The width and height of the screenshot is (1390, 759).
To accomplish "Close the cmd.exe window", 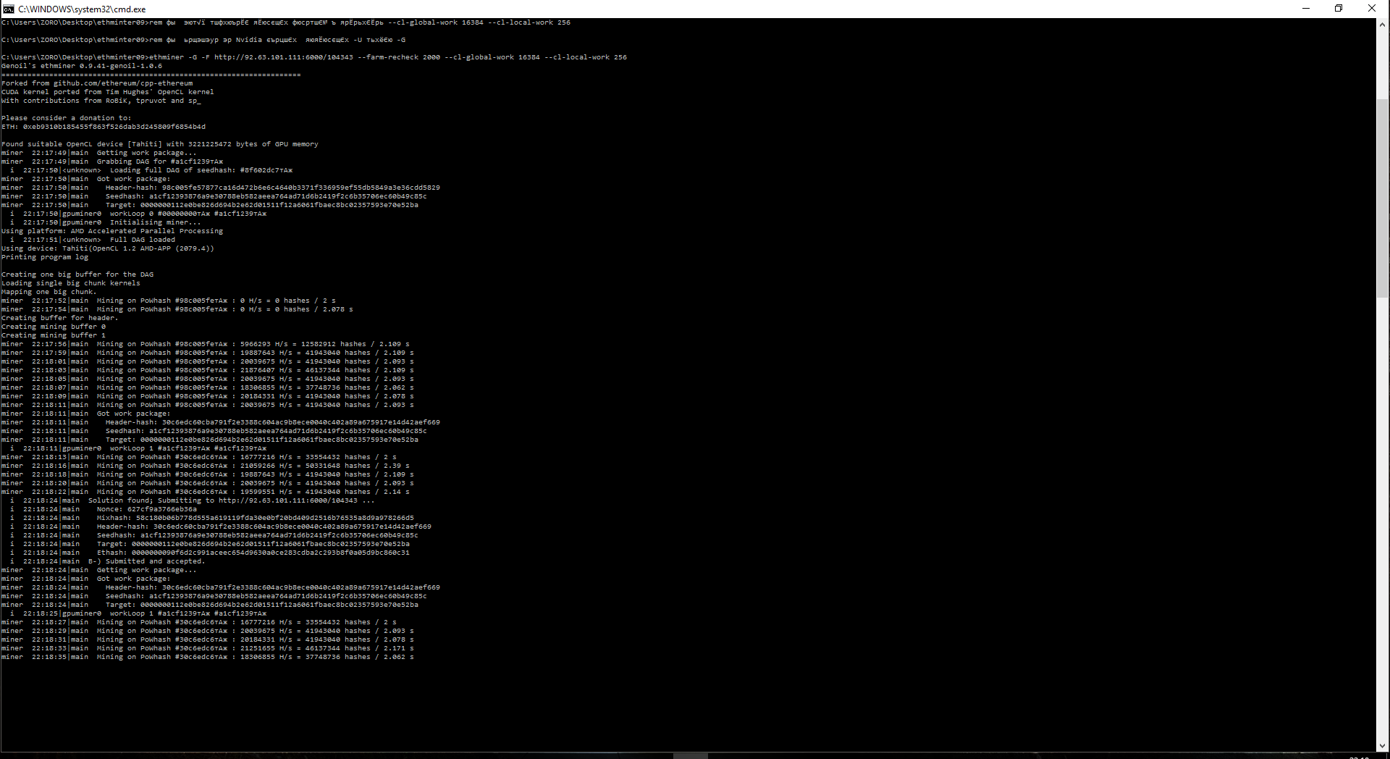I will (1371, 9).
